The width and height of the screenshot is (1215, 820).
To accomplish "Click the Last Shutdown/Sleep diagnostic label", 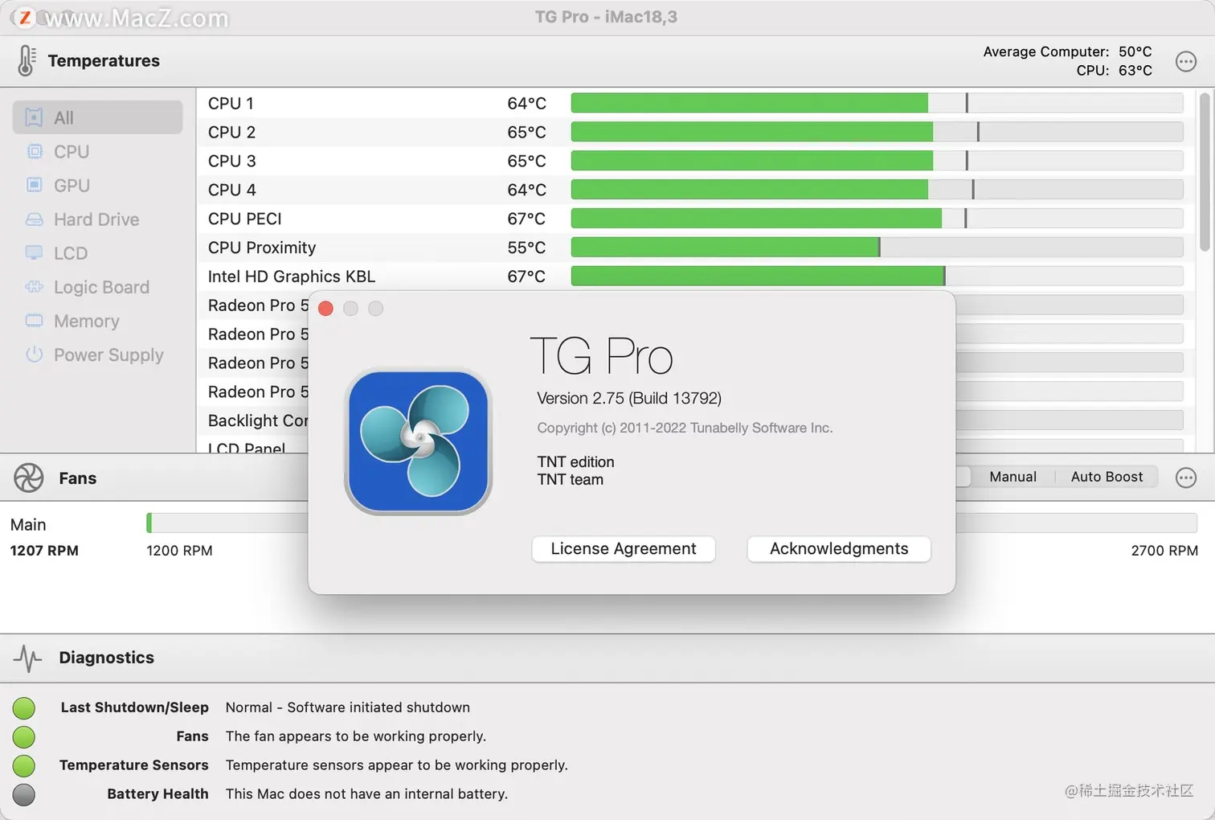I will point(134,707).
